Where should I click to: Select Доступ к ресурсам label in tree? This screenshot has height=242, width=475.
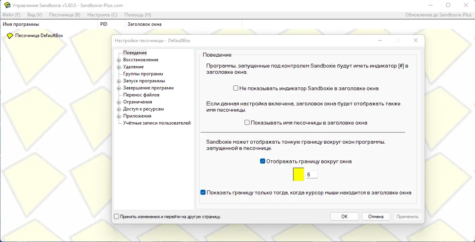(x=144, y=109)
